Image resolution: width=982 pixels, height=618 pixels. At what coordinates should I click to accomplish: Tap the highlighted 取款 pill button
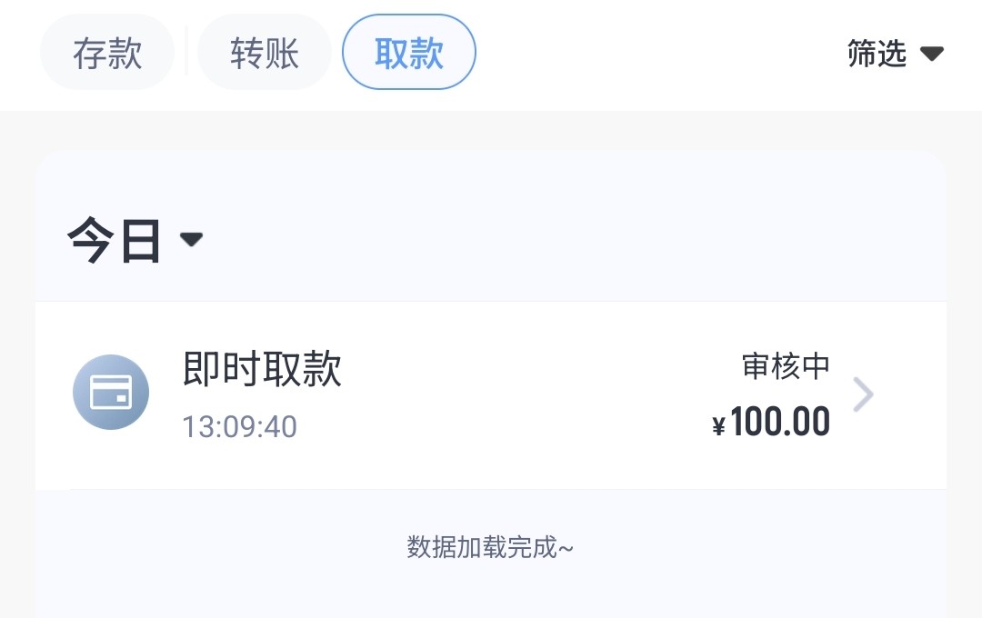pyautogui.click(x=408, y=52)
